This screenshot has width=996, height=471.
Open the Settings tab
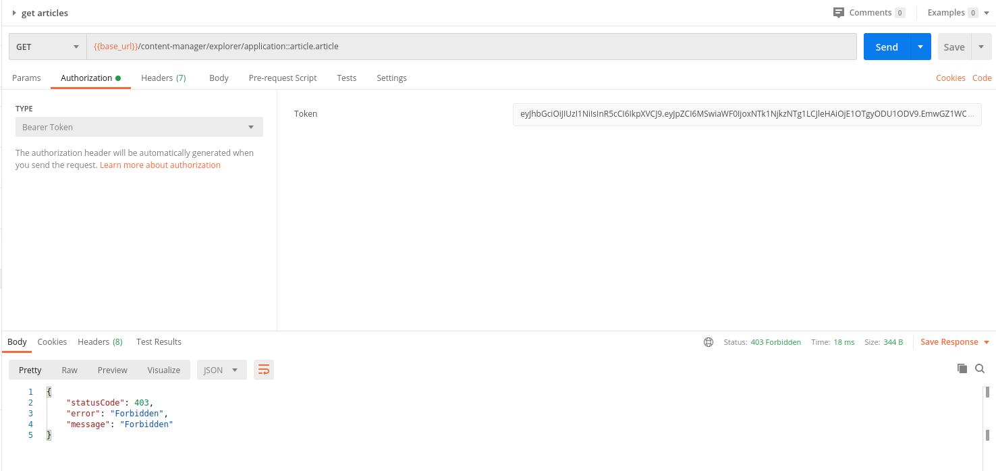391,78
